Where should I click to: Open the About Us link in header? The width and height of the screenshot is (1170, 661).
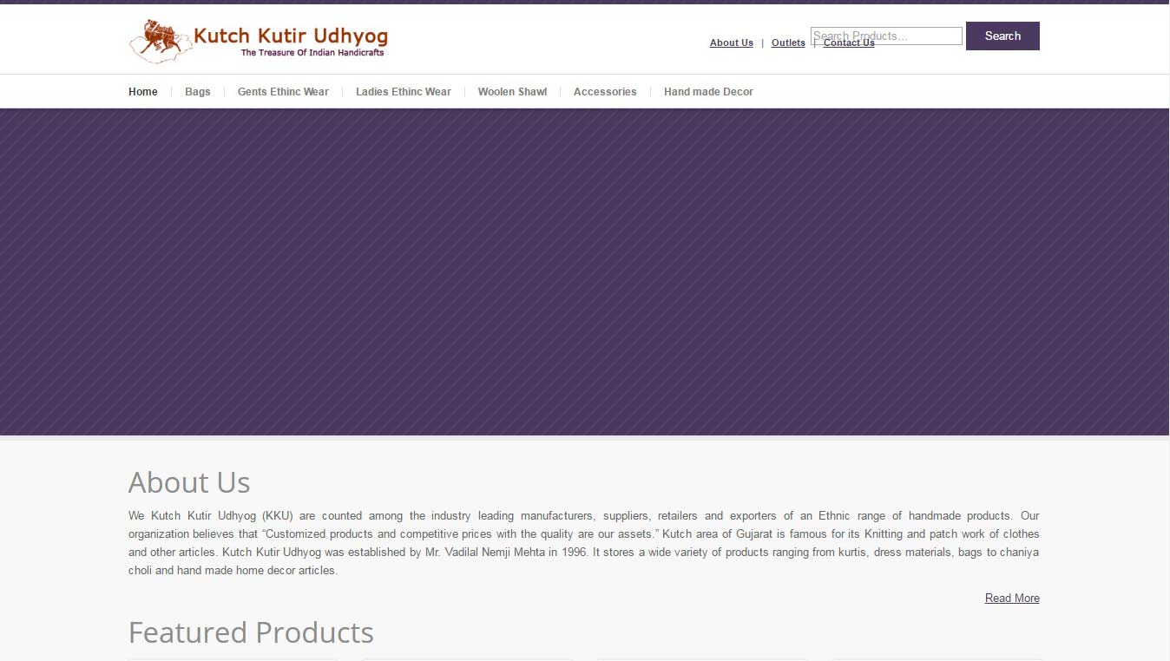coord(731,43)
